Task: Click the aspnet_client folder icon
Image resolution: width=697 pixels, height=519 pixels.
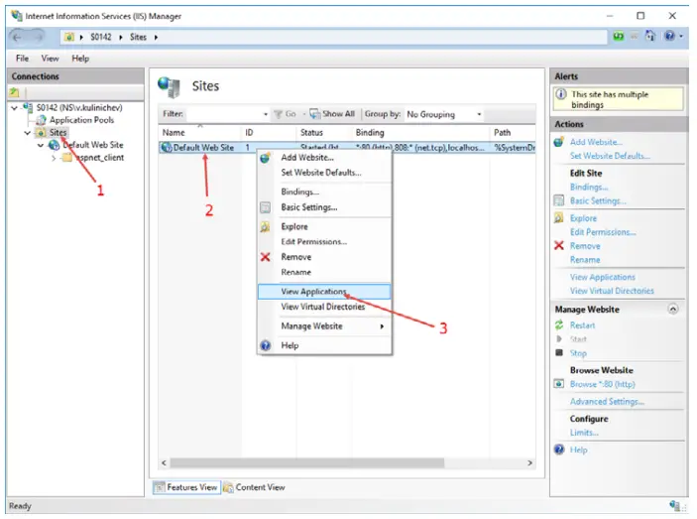Action: (66, 158)
